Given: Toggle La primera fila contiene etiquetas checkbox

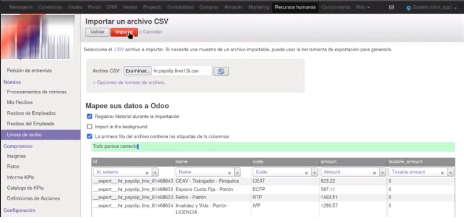Looking at the screenshot, I should click(x=90, y=136).
